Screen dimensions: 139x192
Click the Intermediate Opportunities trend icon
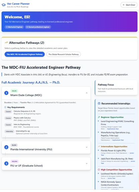click(x=99, y=146)
